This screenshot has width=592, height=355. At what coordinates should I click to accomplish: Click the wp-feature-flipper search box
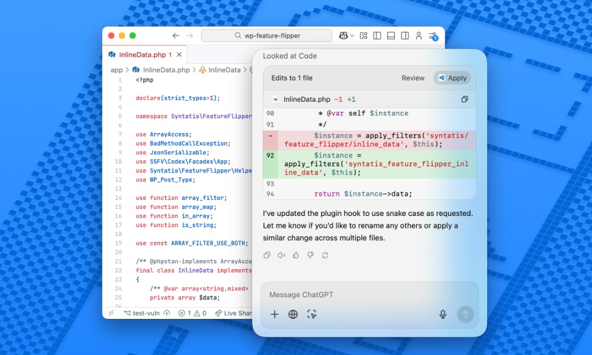point(266,35)
